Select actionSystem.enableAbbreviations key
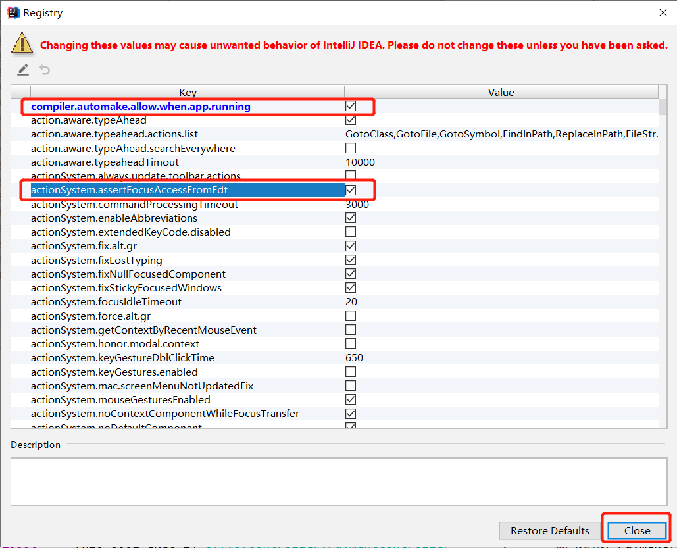Viewport: 677px width, 548px height. point(114,218)
